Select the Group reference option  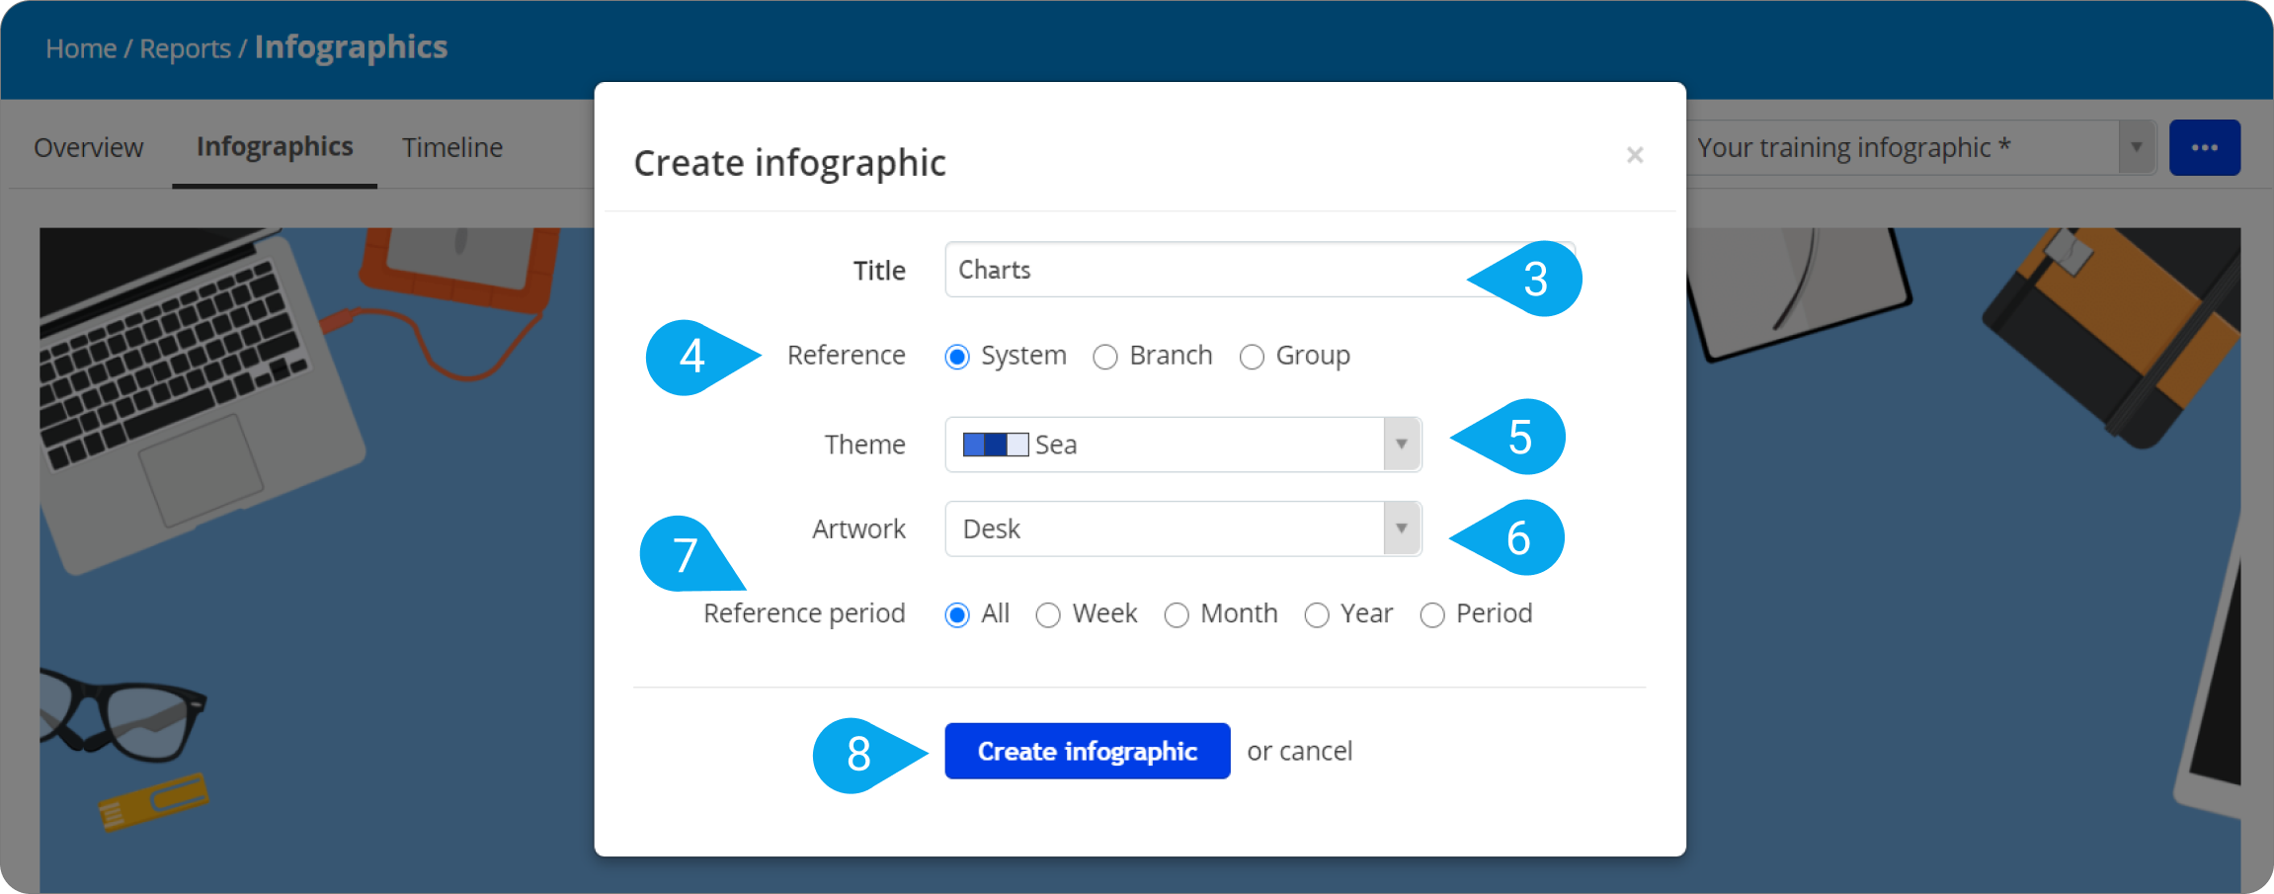click(1252, 357)
